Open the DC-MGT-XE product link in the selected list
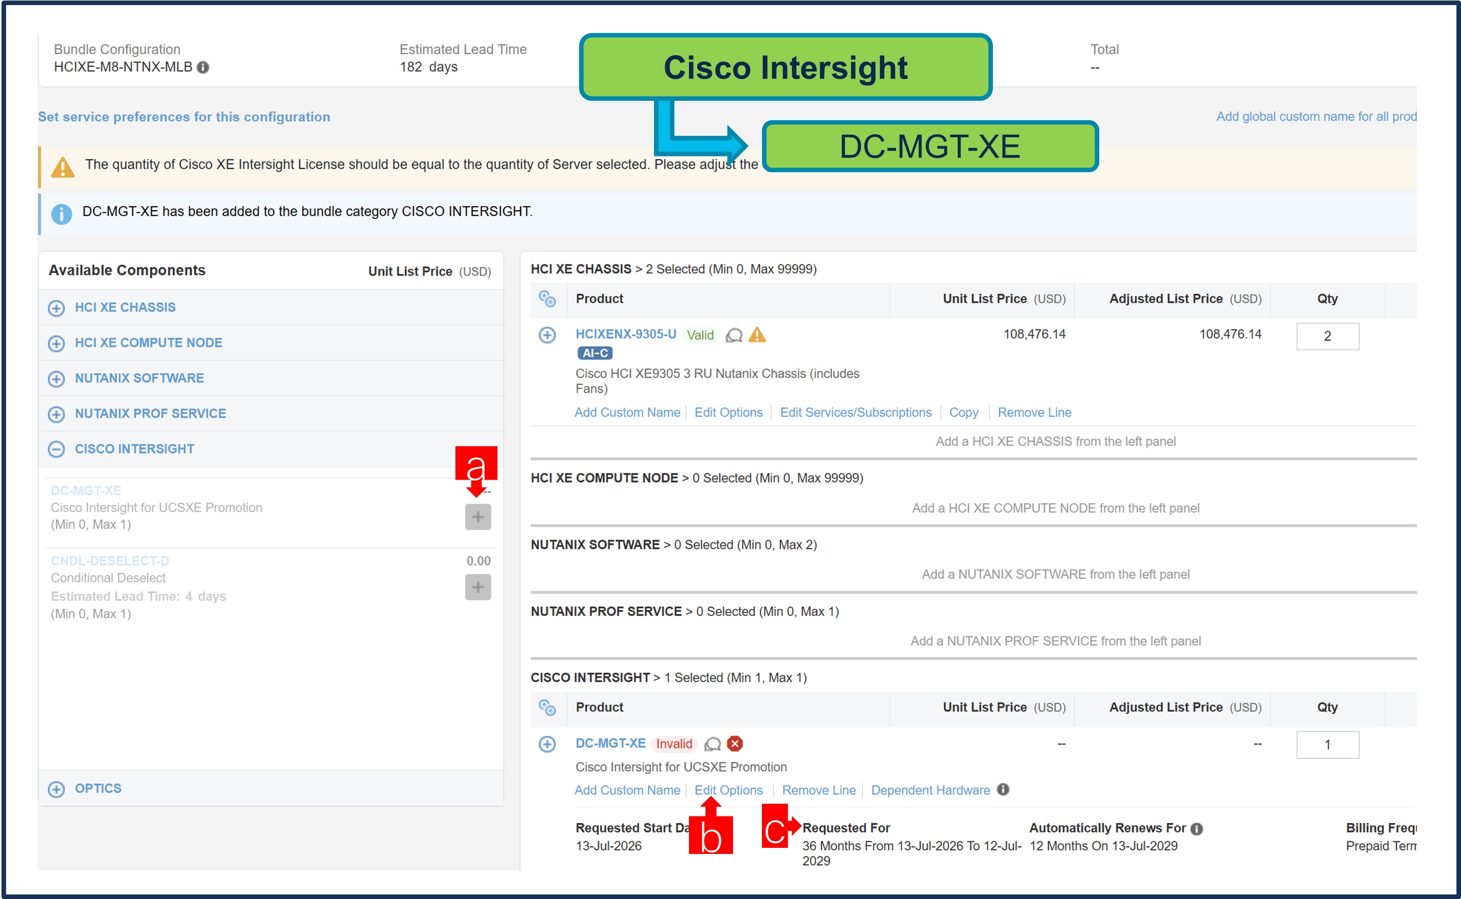 pos(610,743)
